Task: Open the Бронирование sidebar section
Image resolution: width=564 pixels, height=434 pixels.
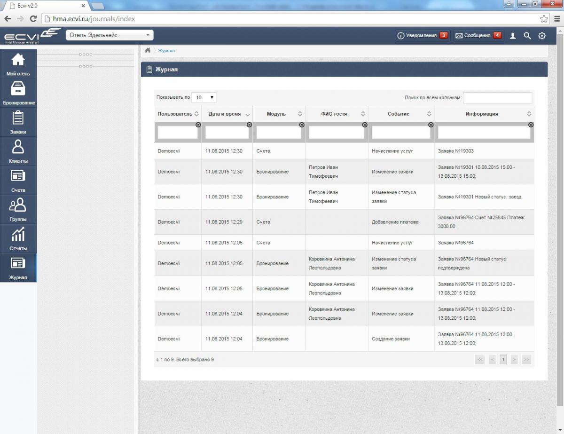Action: (18, 93)
